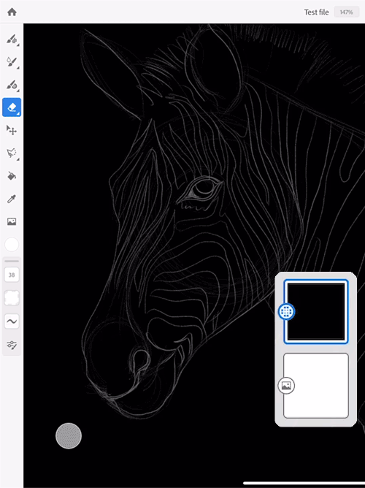
Task: Select the vector brush tool
Action: tap(12, 85)
